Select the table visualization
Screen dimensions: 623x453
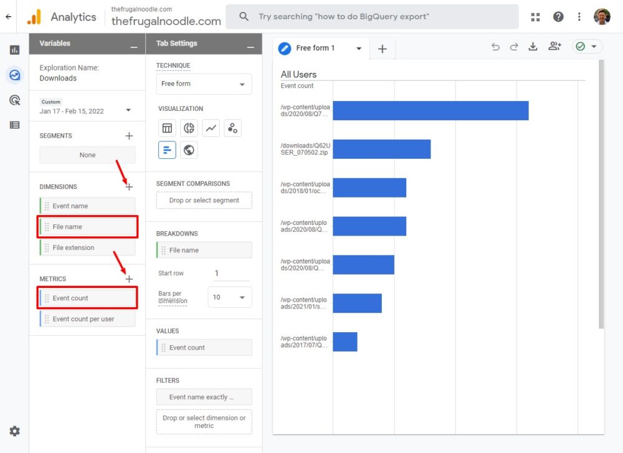point(166,128)
